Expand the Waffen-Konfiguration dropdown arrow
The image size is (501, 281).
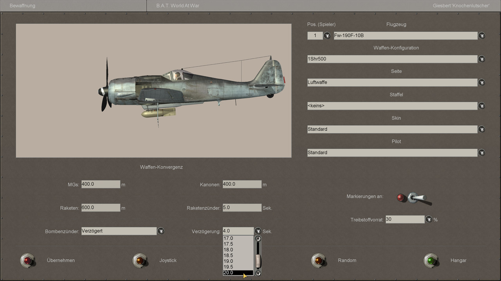coord(482,59)
